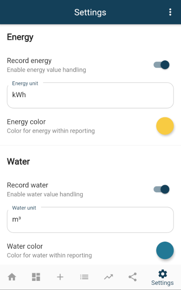Open the dashboard grid icon
This screenshot has width=181, height=290.
pyautogui.click(x=36, y=277)
